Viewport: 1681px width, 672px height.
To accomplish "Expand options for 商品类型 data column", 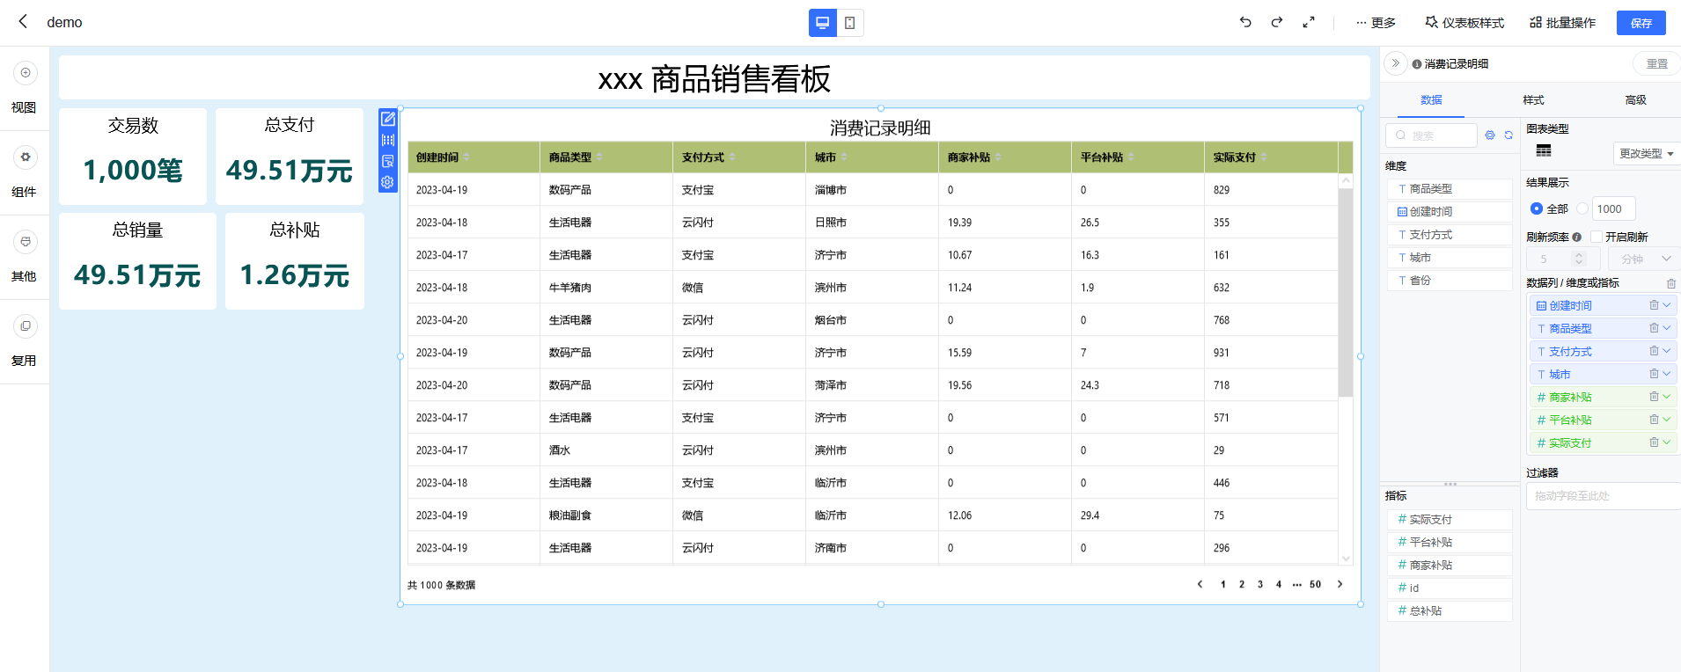I will pyautogui.click(x=1667, y=328).
